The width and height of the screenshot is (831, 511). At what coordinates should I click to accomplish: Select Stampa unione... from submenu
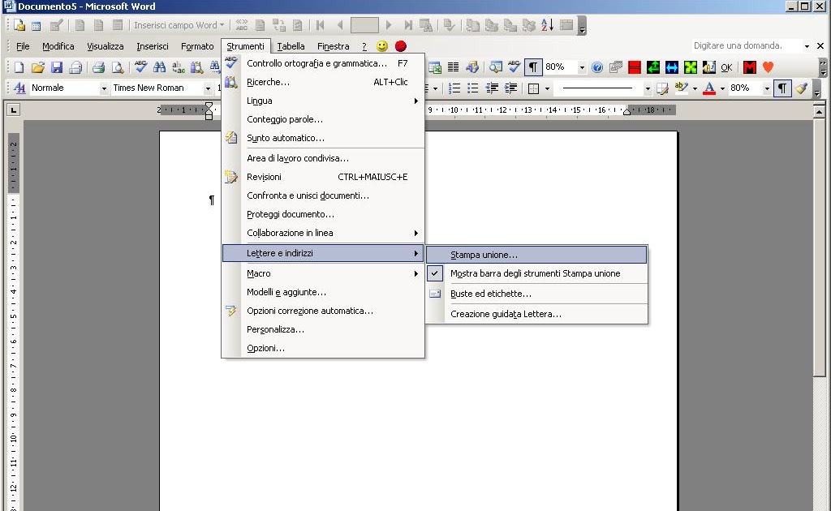[536, 255]
